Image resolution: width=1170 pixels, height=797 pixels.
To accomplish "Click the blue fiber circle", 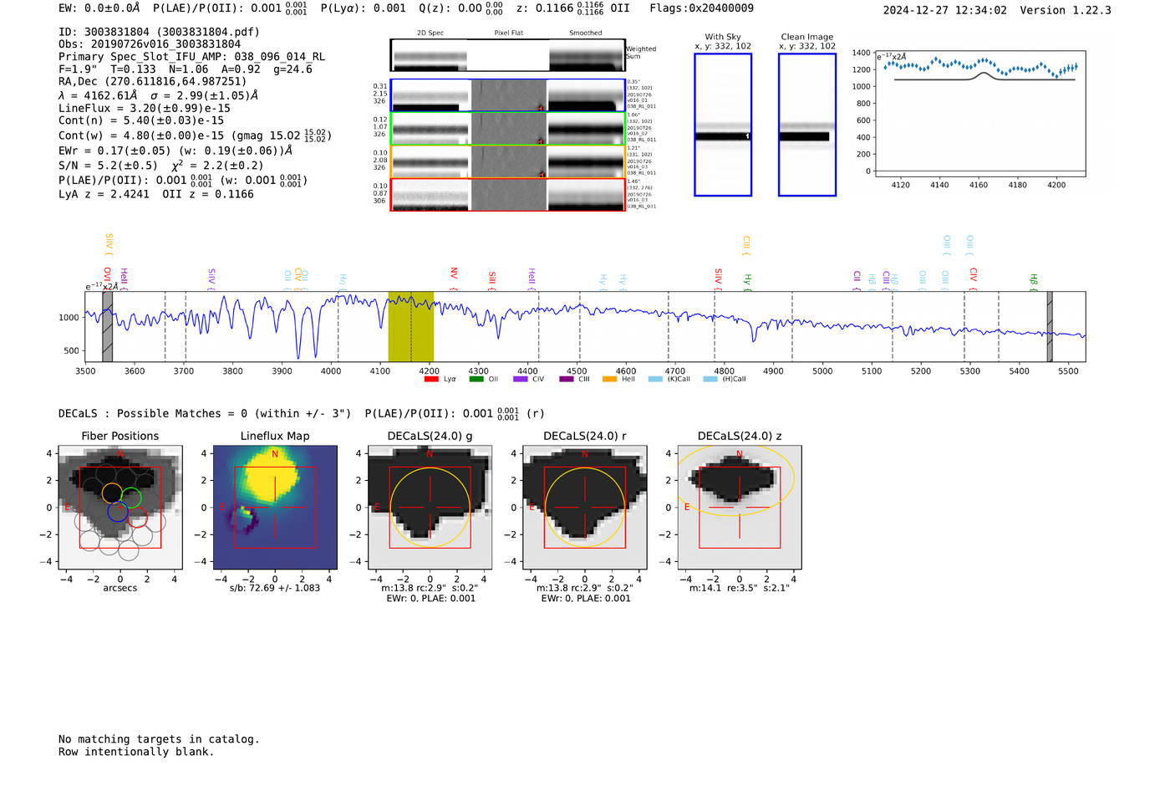I will pos(118,511).
